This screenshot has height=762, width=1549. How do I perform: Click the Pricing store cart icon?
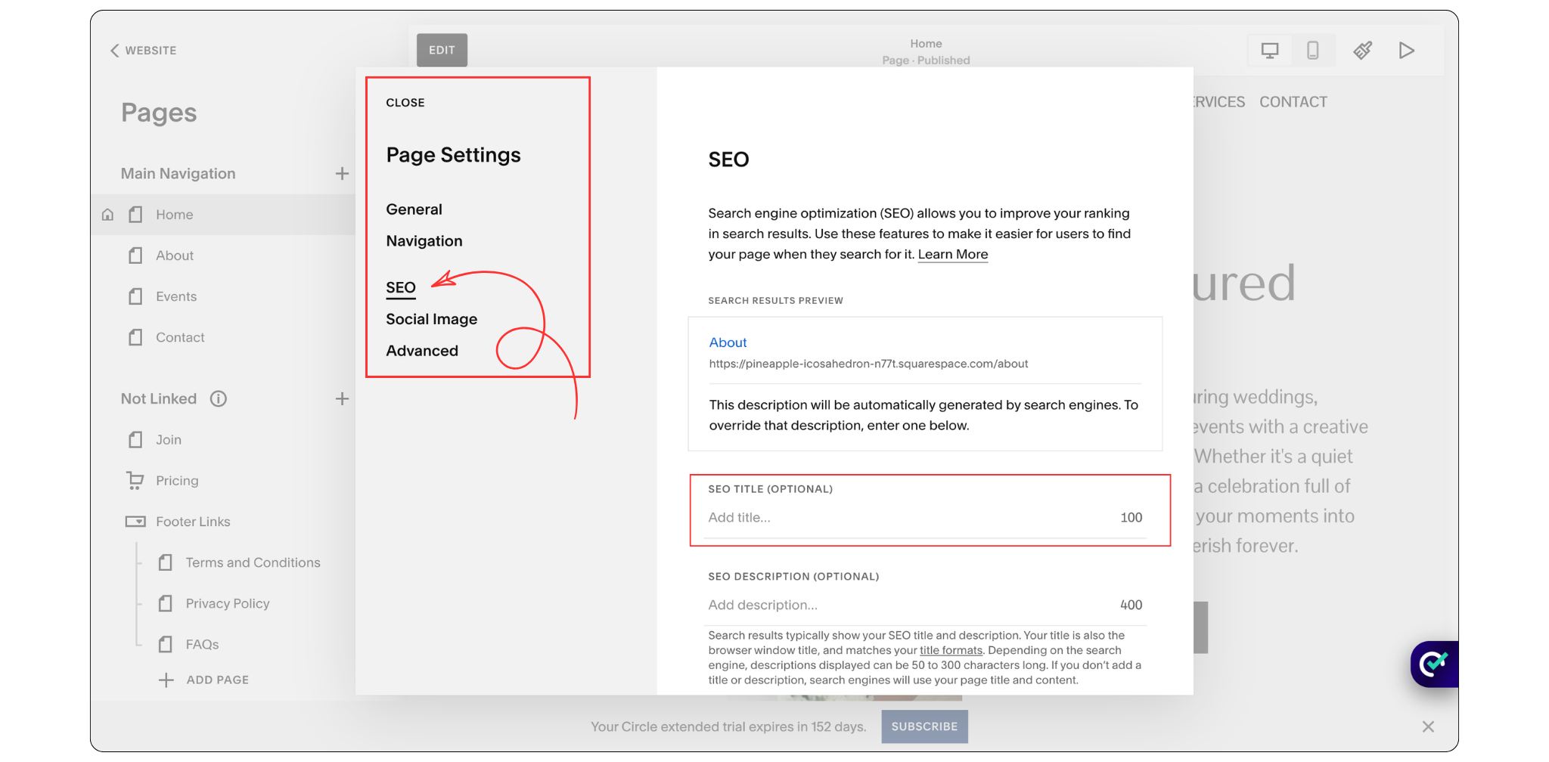pos(135,481)
